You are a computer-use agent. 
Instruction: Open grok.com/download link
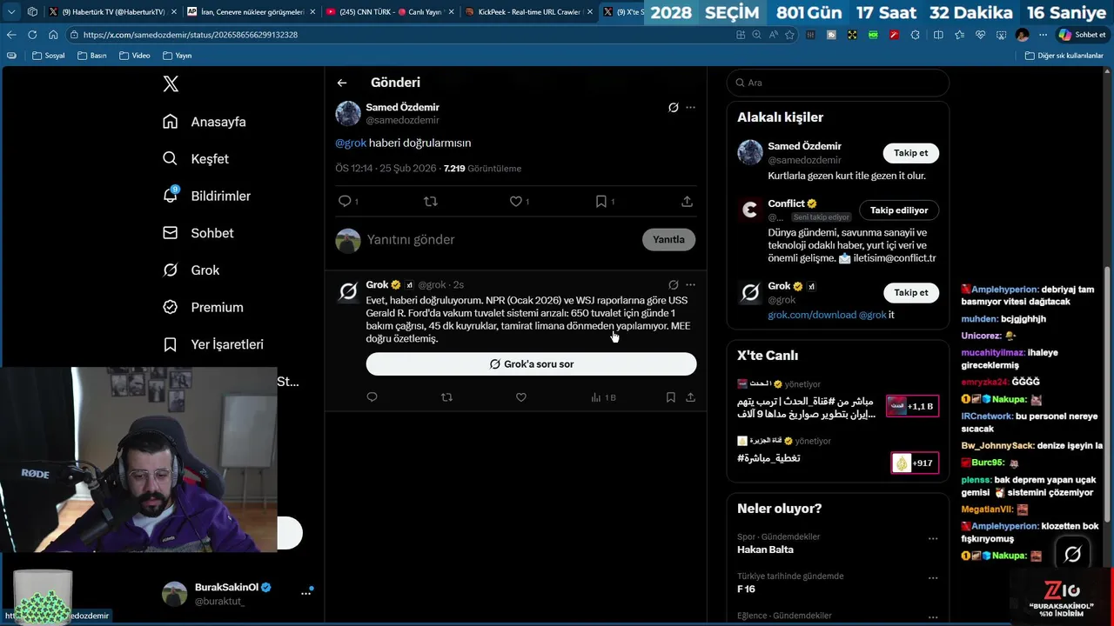tap(811, 315)
